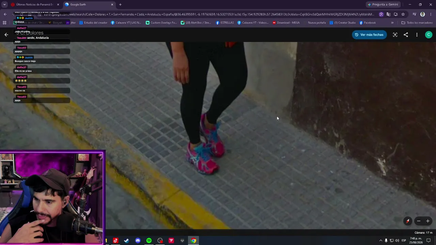Open the (1) Creator Studio bookmark

[x=343, y=23]
